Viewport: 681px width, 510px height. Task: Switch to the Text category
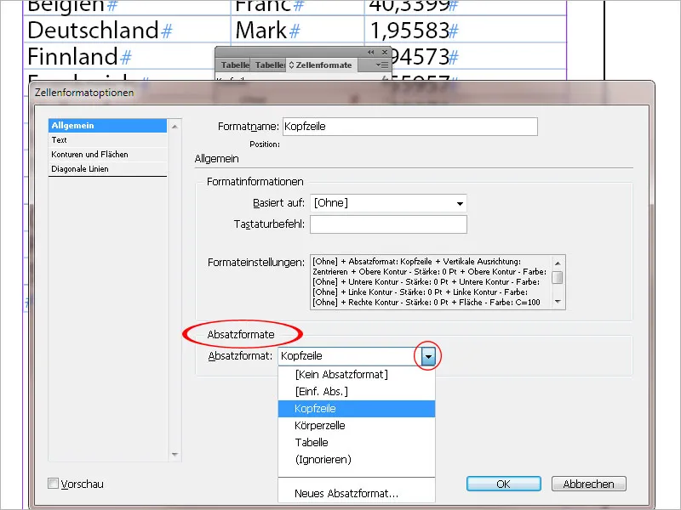pos(60,140)
